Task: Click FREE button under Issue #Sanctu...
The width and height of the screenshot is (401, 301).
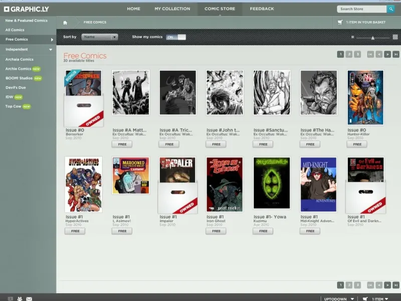Action: (263, 144)
